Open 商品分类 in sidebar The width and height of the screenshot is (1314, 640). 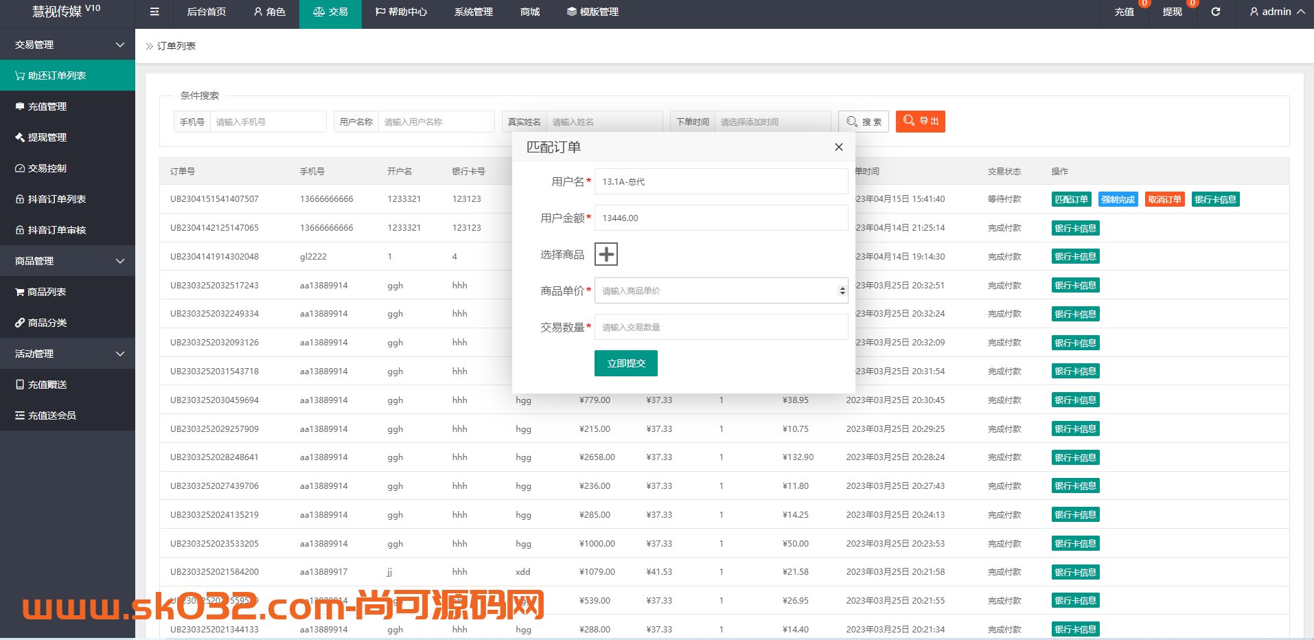(x=67, y=323)
